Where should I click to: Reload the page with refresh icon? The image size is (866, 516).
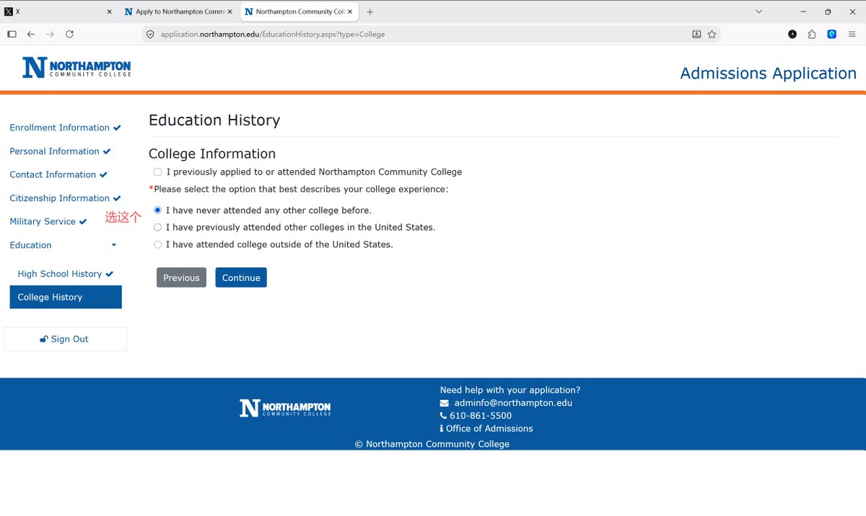pyautogui.click(x=69, y=34)
